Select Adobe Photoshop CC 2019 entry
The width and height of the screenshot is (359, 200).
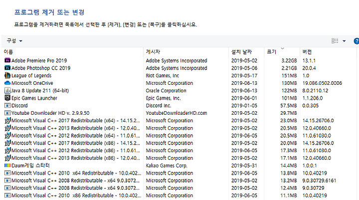click(41, 68)
